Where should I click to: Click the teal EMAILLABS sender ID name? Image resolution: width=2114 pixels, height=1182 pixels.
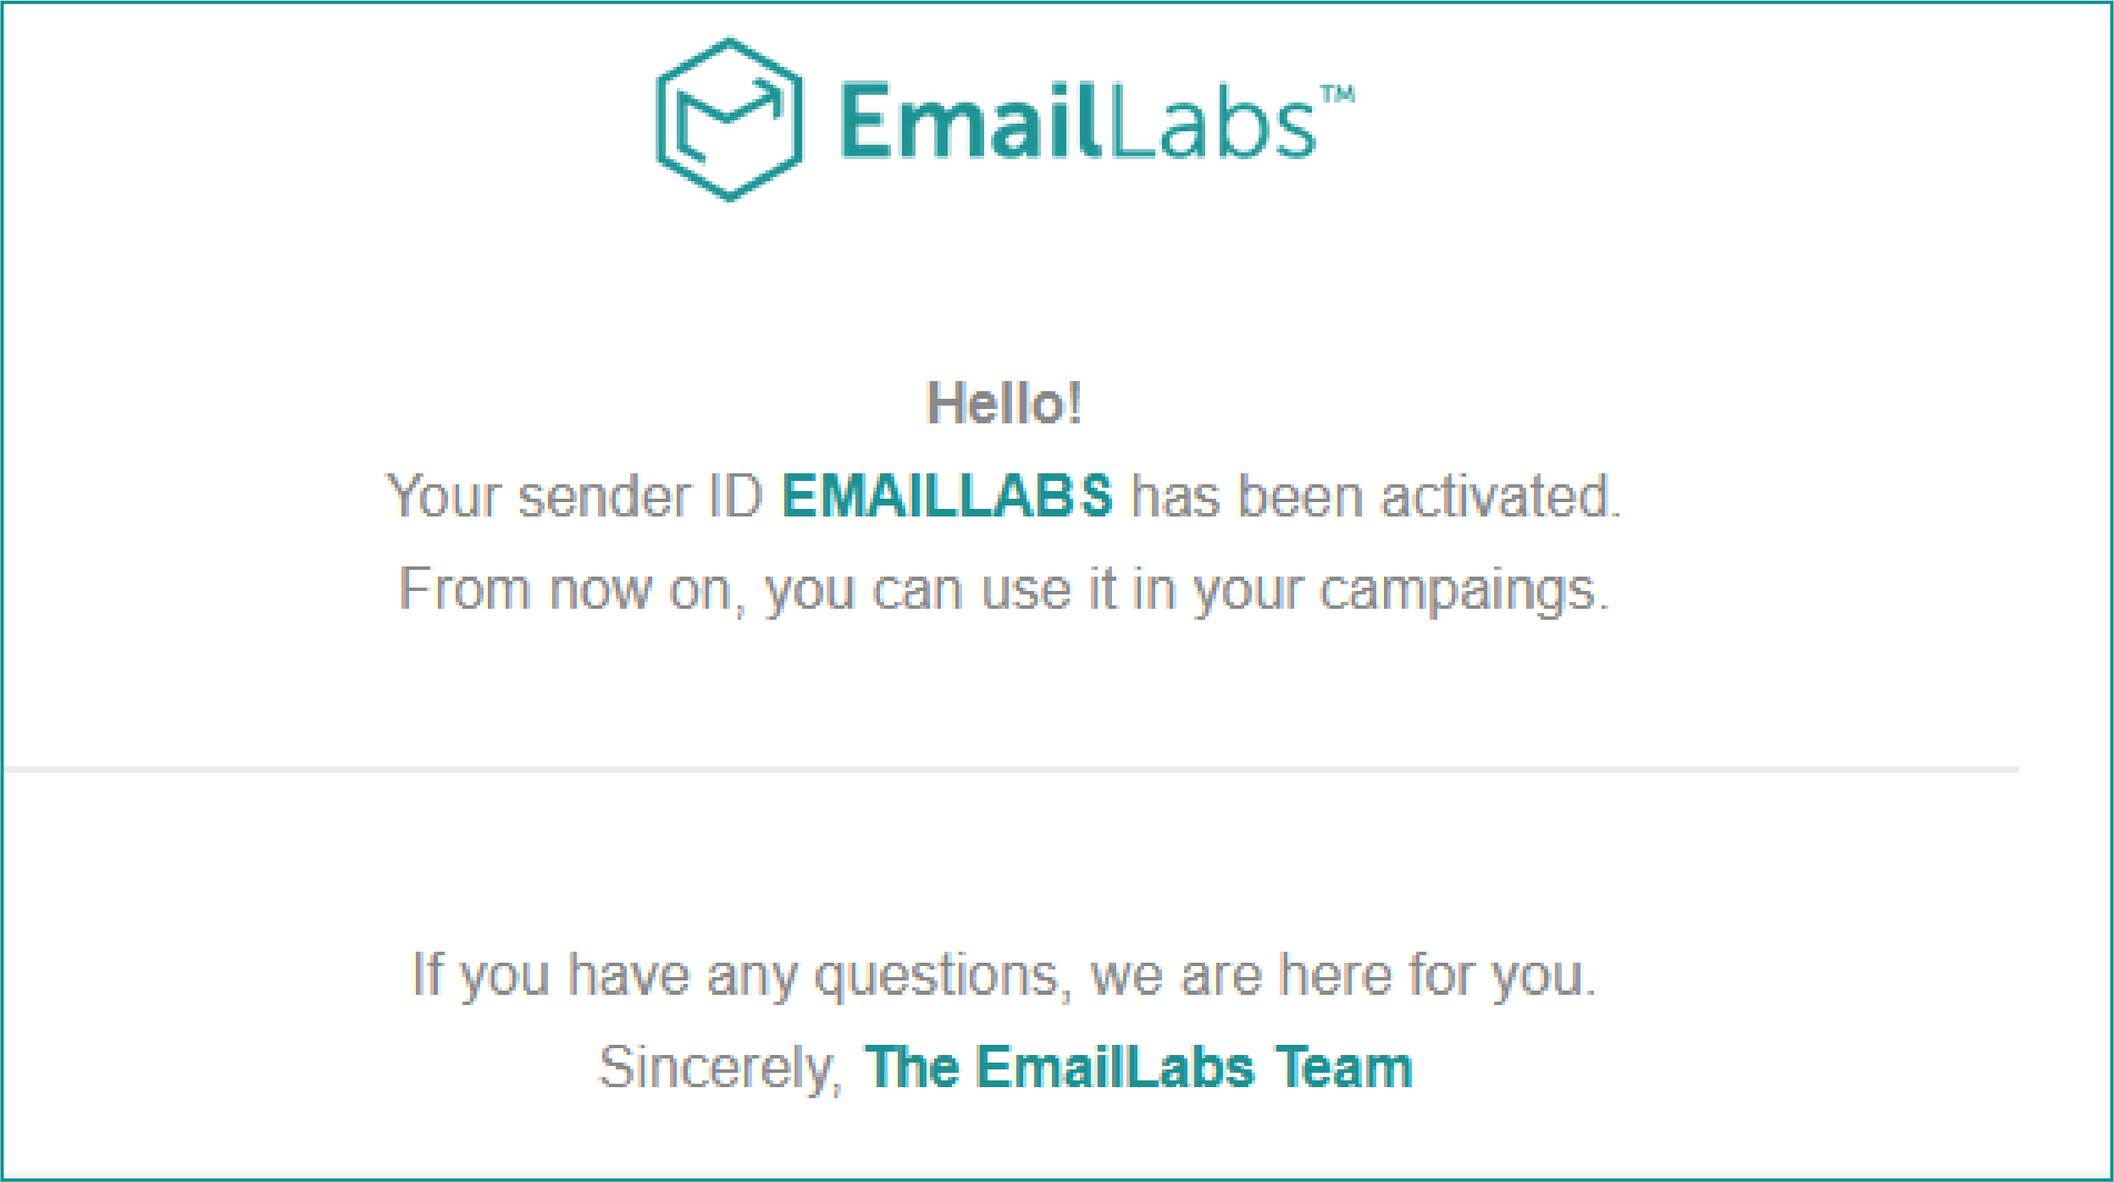click(x=946, y=496)
